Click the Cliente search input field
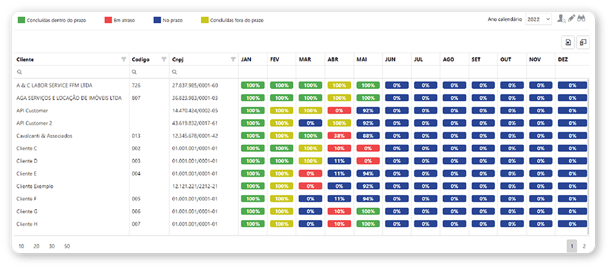Screen dimensions: 611x269 (71, 72)
